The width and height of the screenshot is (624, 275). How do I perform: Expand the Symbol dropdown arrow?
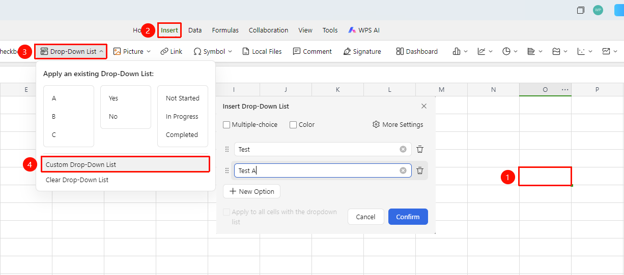pos(230,51)
